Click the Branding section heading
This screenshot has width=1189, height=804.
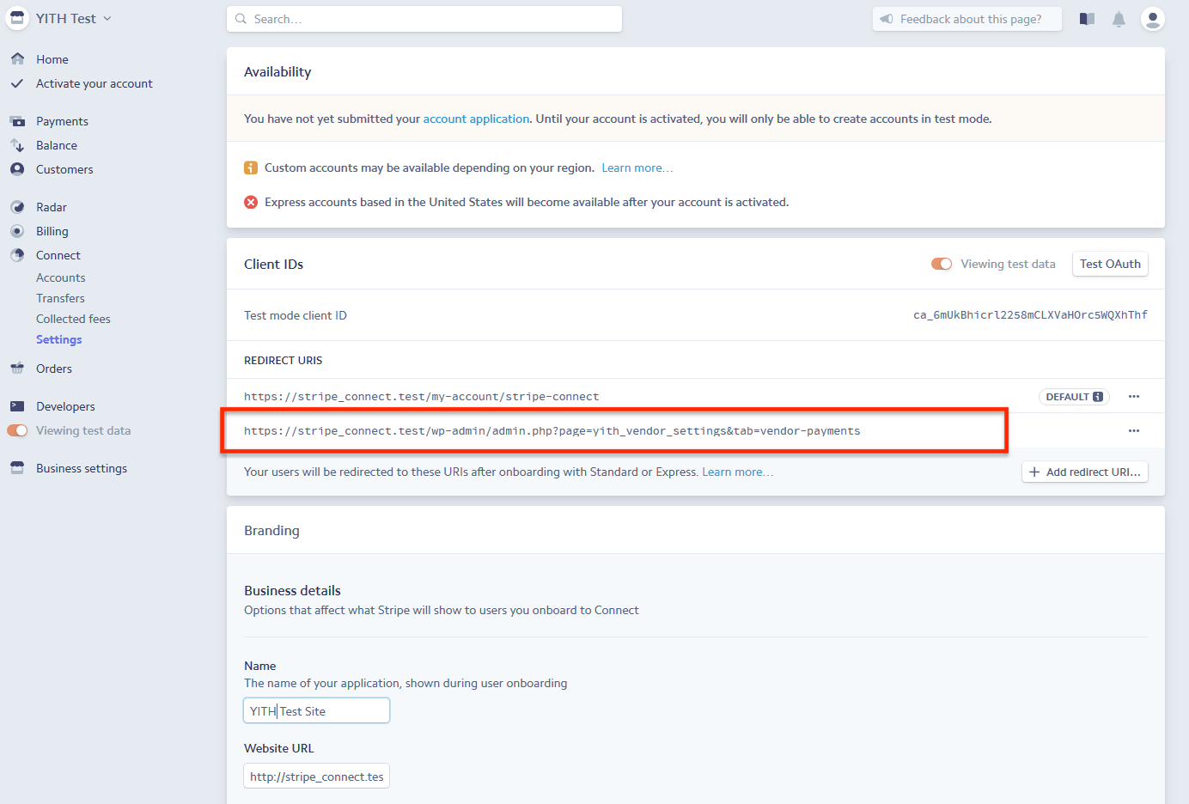pyautogui.click(x=271, y=531)
